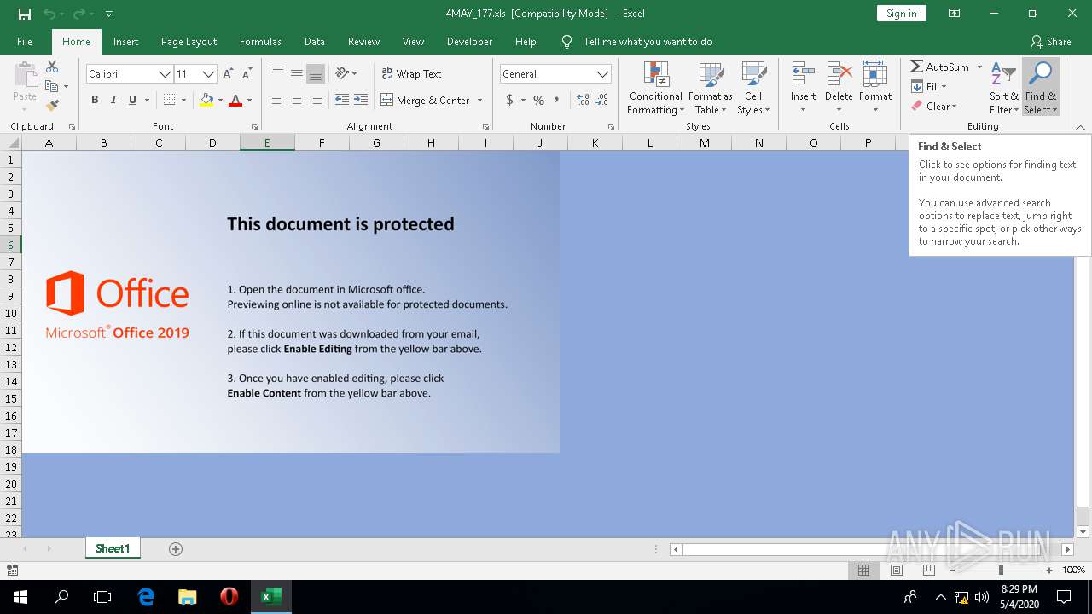Select column E header
Image resolution: width=1092 pixels, height=614 pixels.
(267, 142)
